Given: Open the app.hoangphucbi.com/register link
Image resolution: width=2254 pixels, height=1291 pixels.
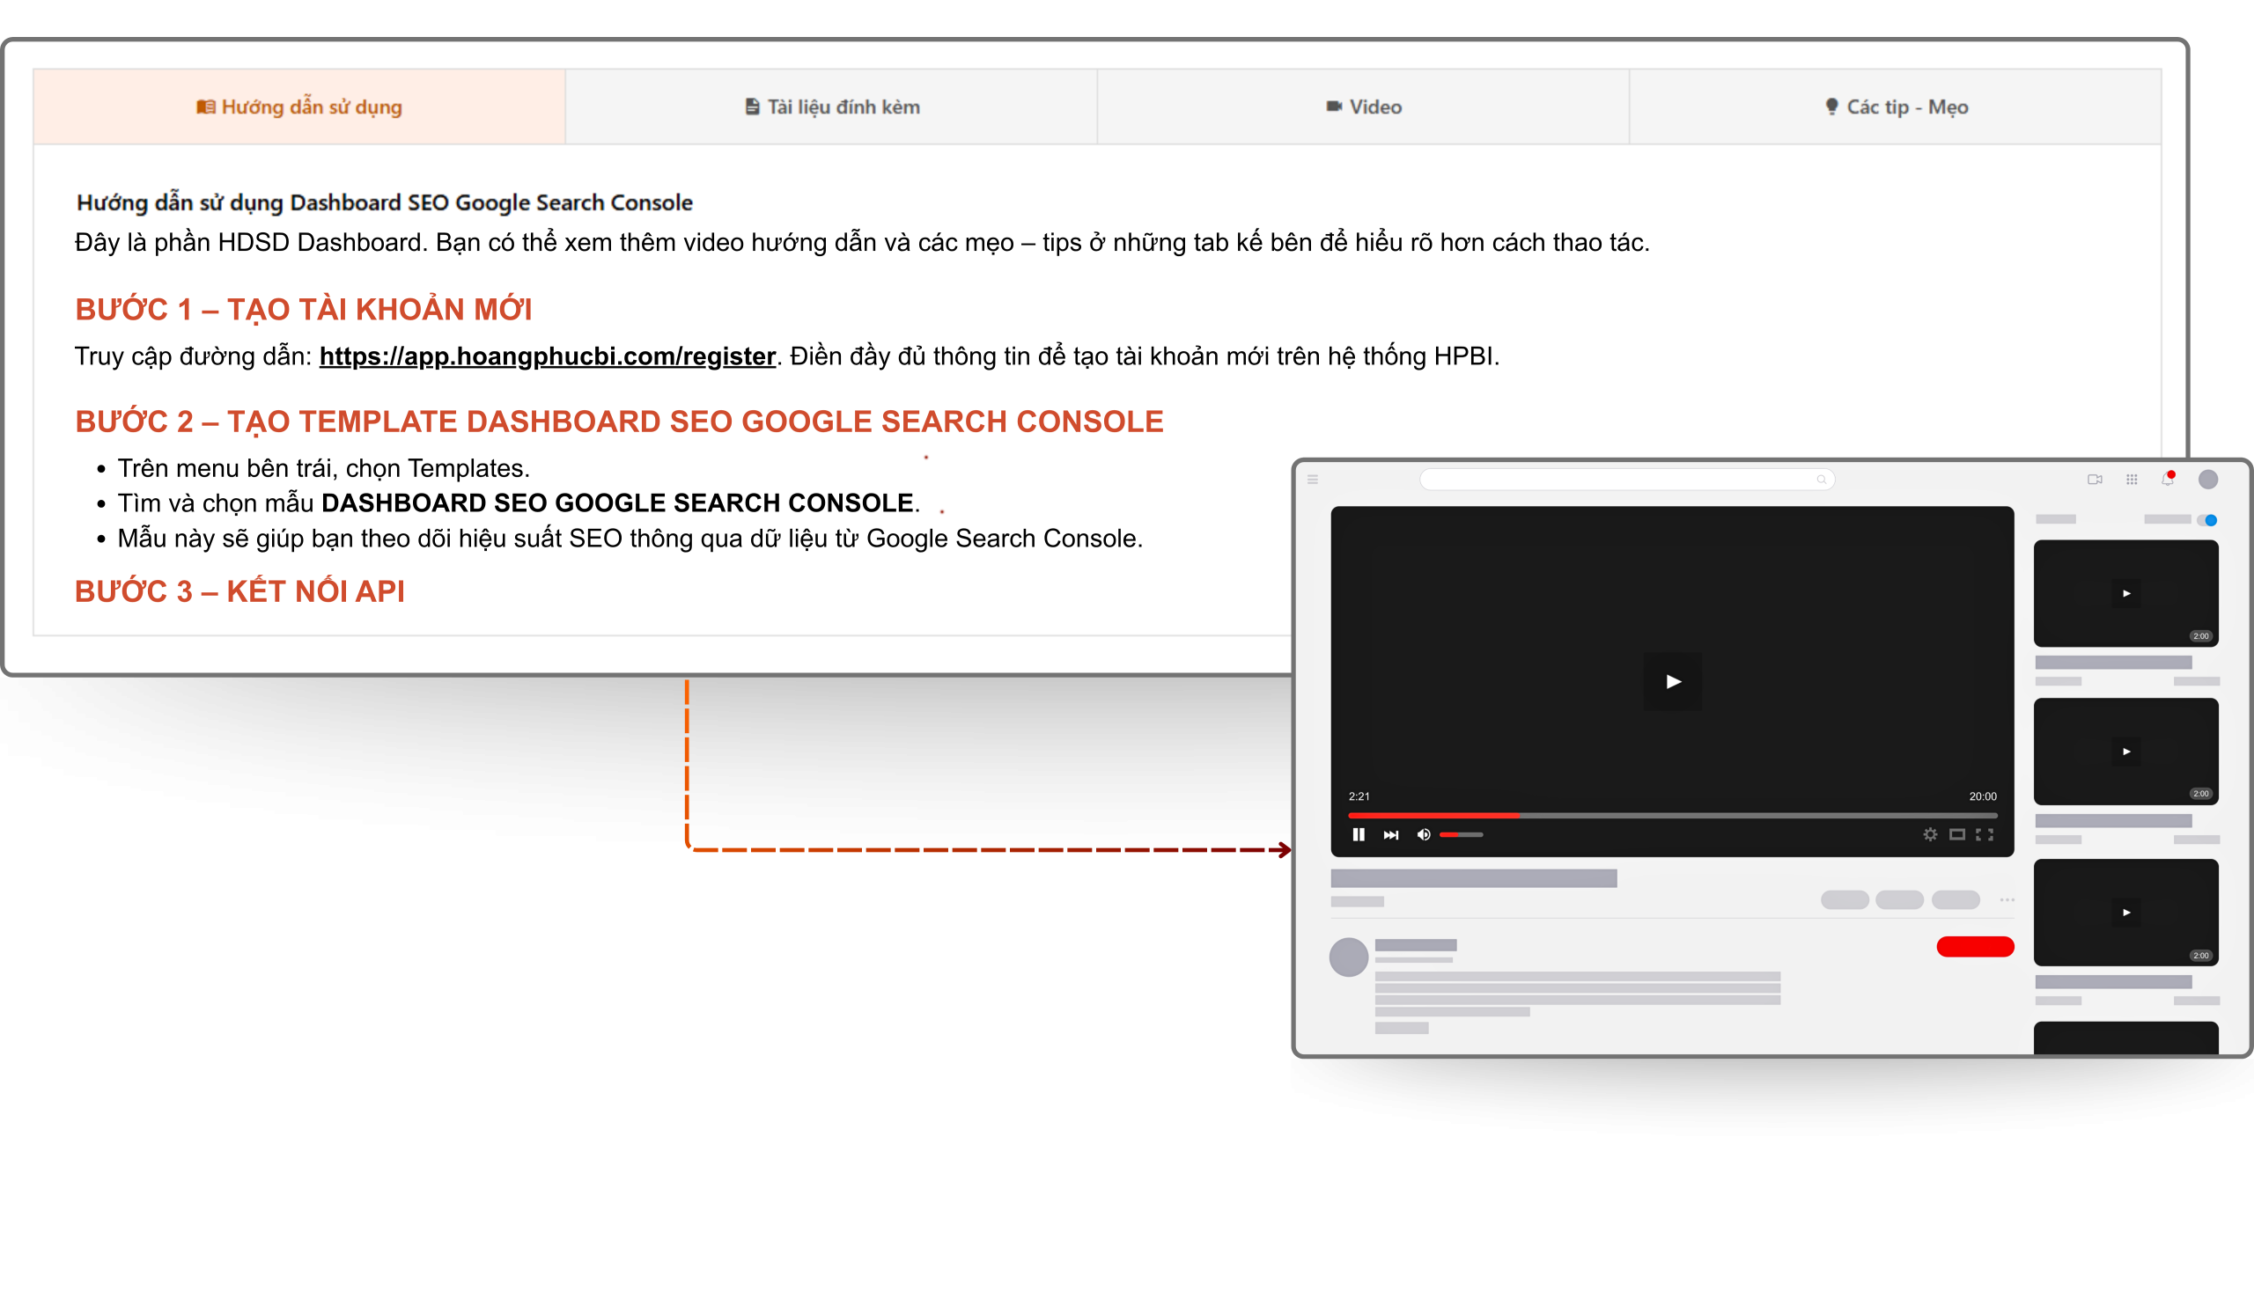Looking at the screenshot, I should point(548,356).
